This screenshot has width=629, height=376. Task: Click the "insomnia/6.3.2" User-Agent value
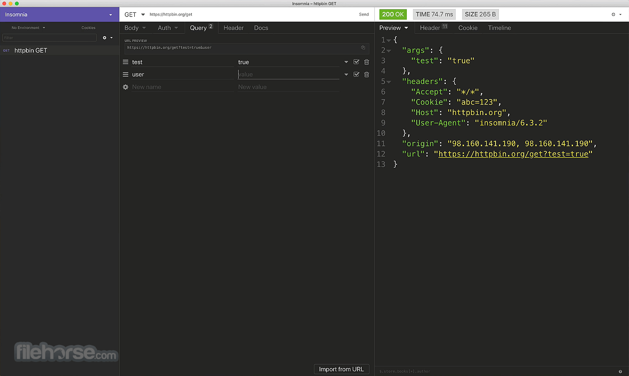click(x=511, y=123)
